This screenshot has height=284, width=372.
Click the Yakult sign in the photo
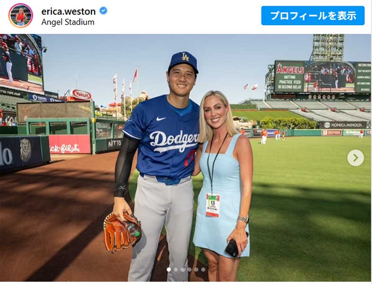tap(82, 95)
